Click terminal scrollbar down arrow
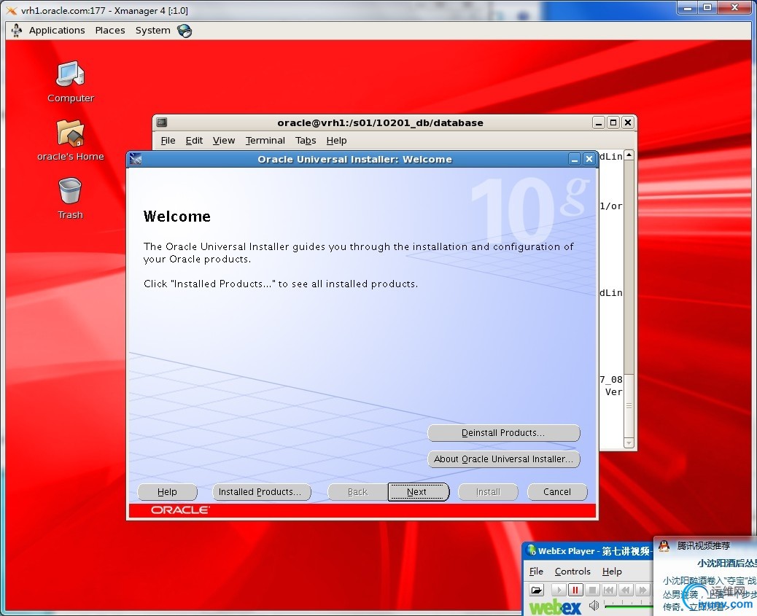This screenshot has width=757, height=616. [x=629, y=442]
